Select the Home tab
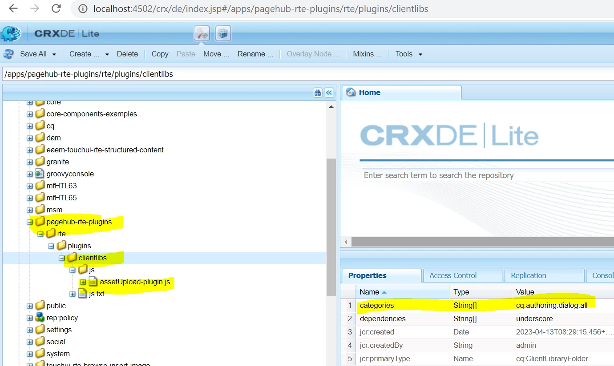614x366 pixels. pyautogui.click(x=402, y=92)
